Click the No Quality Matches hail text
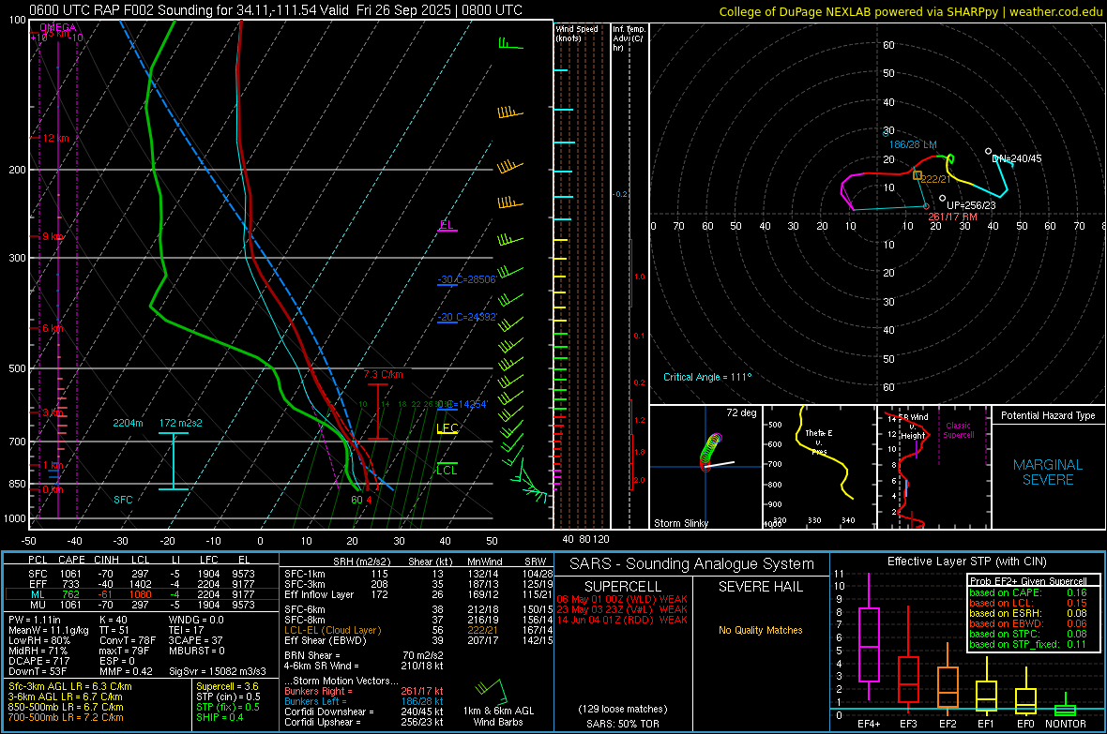Screen dimensions: 1107x734 coord(760,630)
